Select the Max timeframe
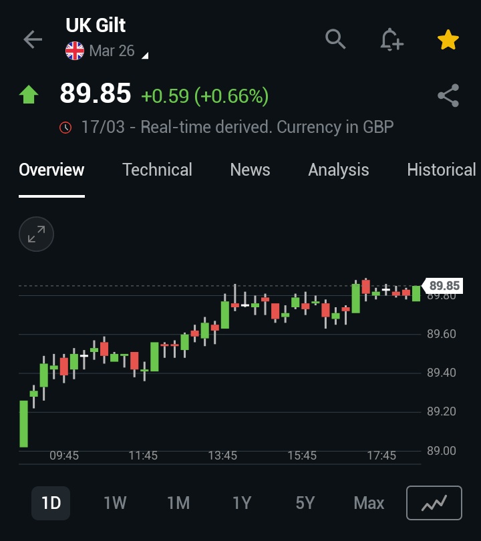This screenshot has width=481, height=541. 369,503
